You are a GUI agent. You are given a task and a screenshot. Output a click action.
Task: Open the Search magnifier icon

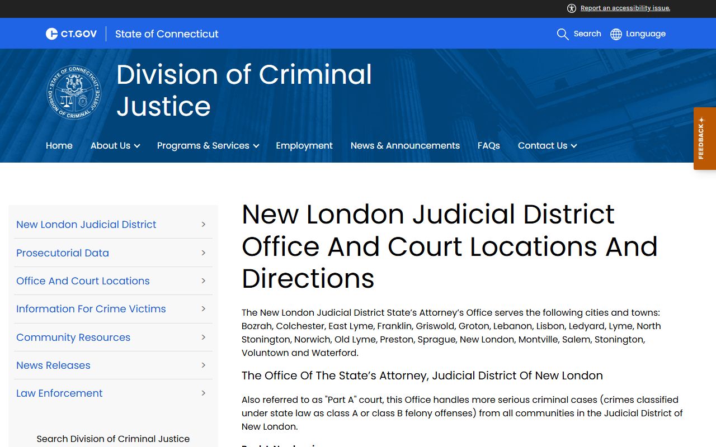pos(563,34)
